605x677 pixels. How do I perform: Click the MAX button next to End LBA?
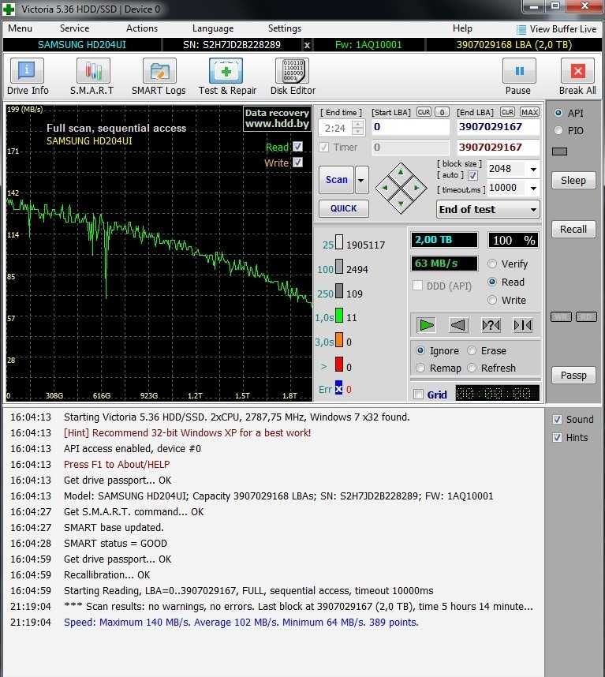(529, 112)
